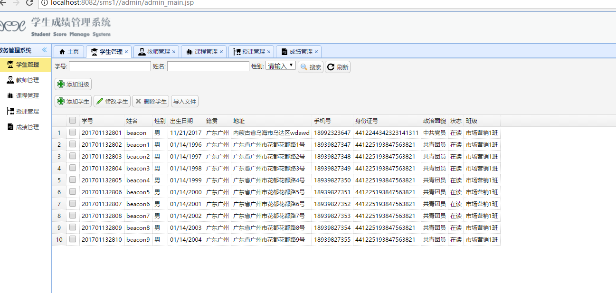Screen dimensions: 616x293
Task: Click the student management icon in sidebar
Action: click(x=10, y=65)
